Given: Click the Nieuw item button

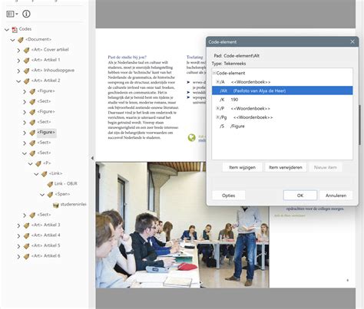Looking at the screenshot, I should click(326, 167).
